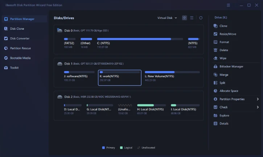Screen dimensions: 263x157
Task: Select G: Local Disk 59.39 GB partition
Action: click(x=100, y=110)
